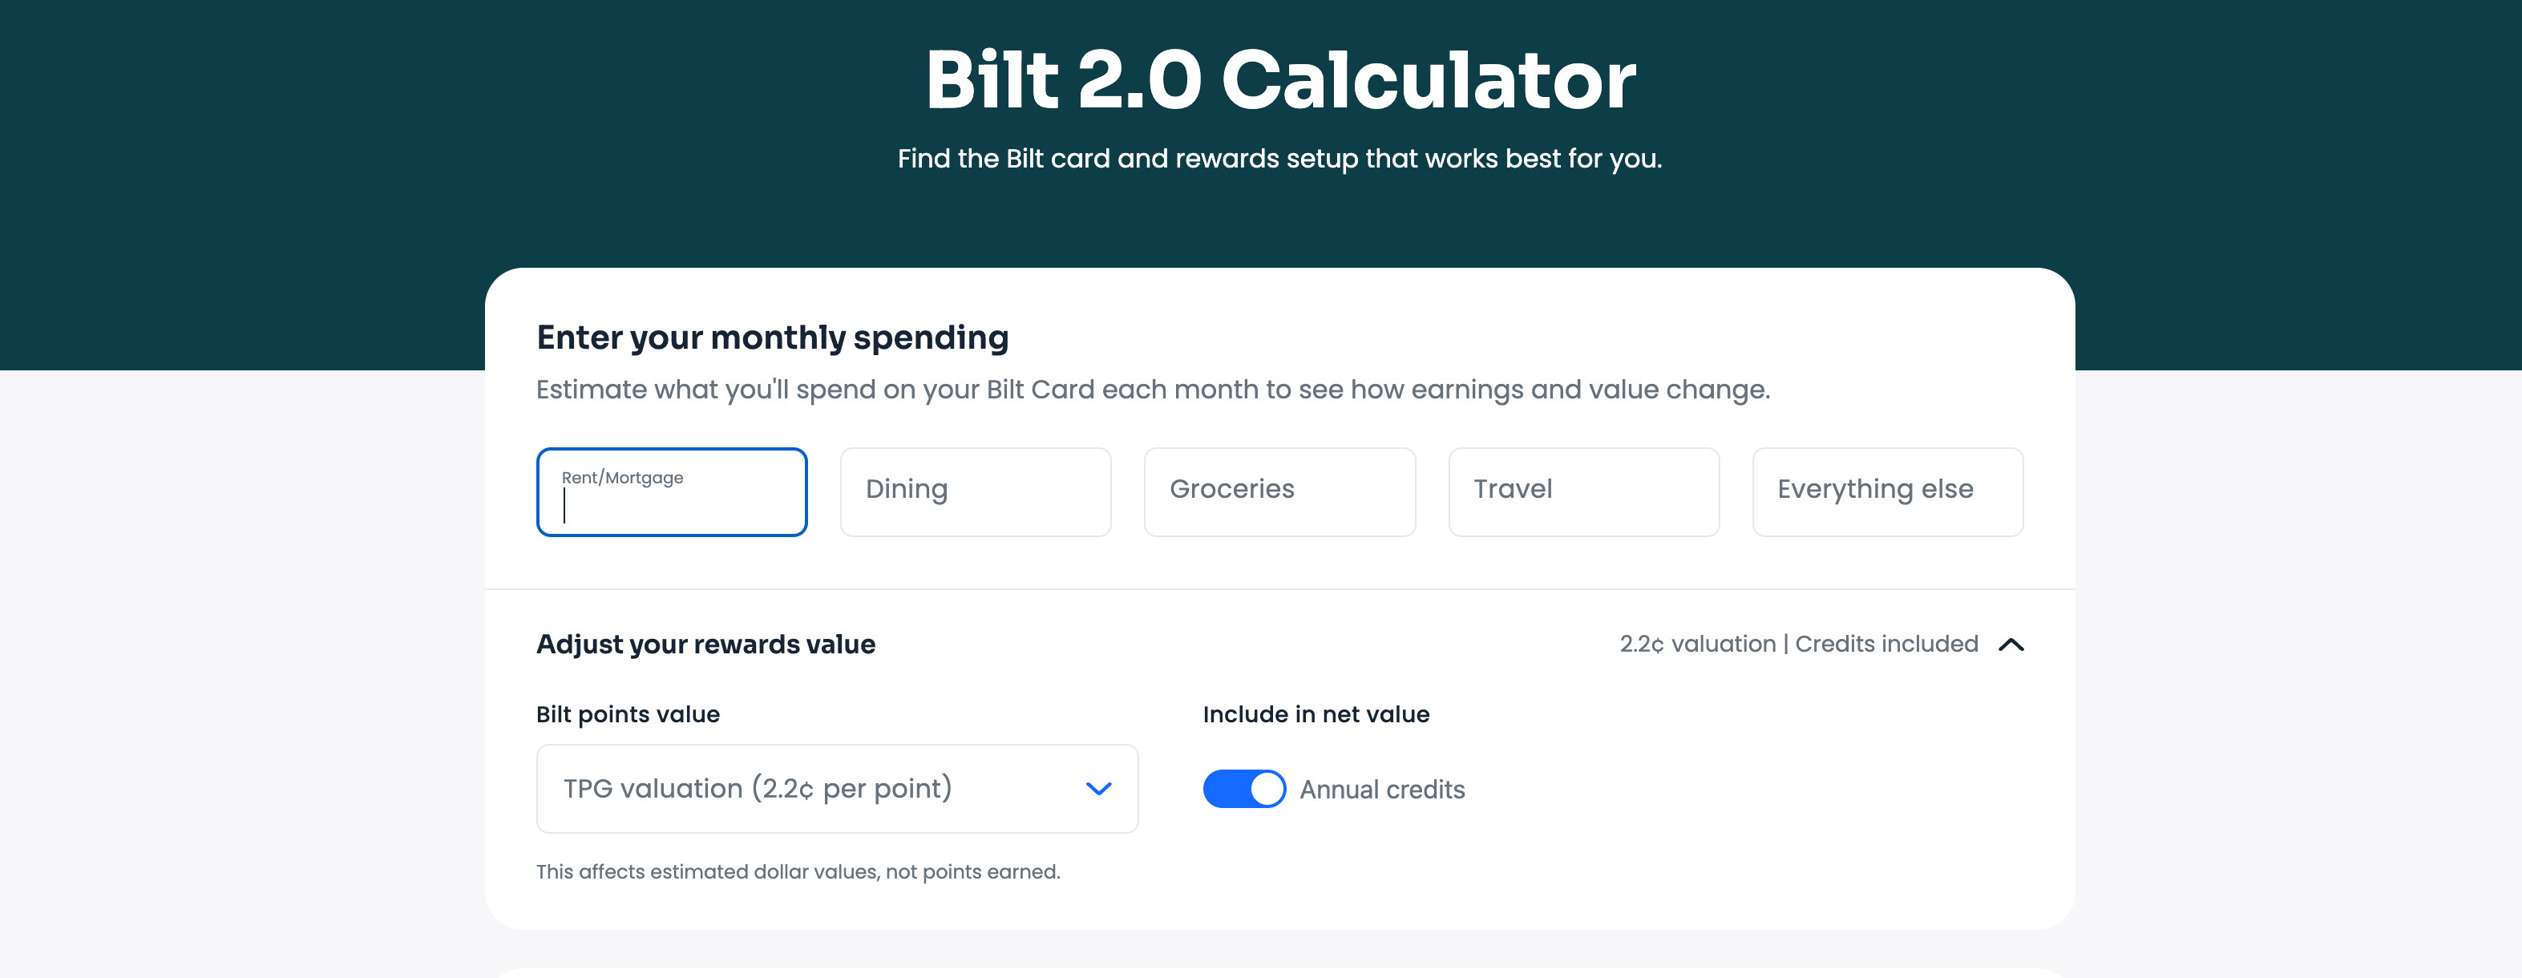Viewport: 2522px width, 978px height.
Task: Click the dollar values disclaimer text
Action: pyautogui.click(x=798, y=871)
